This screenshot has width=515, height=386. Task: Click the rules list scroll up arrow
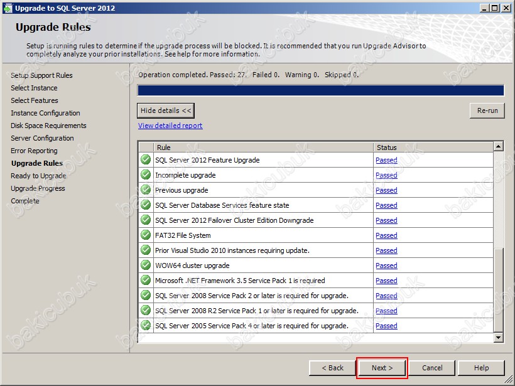(x=498, y=146)
